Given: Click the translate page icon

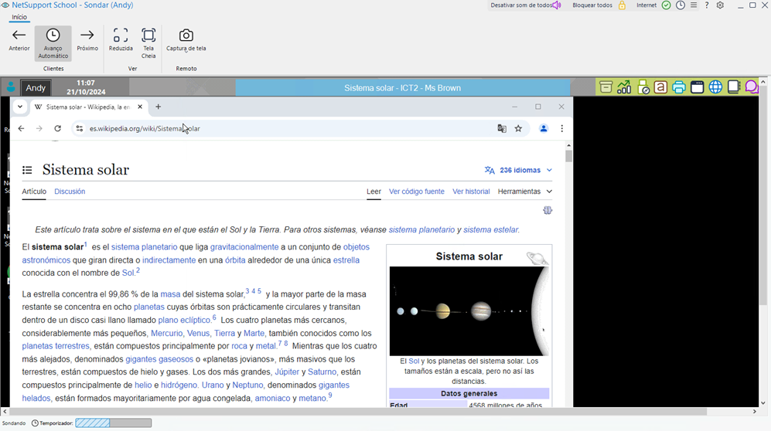Looking at the screenshot, I should click(502, 129).
